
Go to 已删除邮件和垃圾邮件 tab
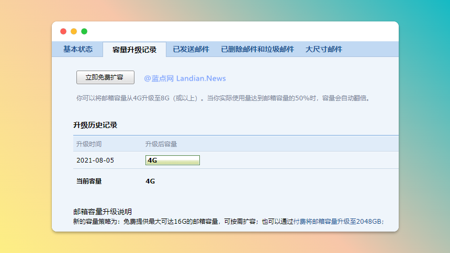coord(257,49)
